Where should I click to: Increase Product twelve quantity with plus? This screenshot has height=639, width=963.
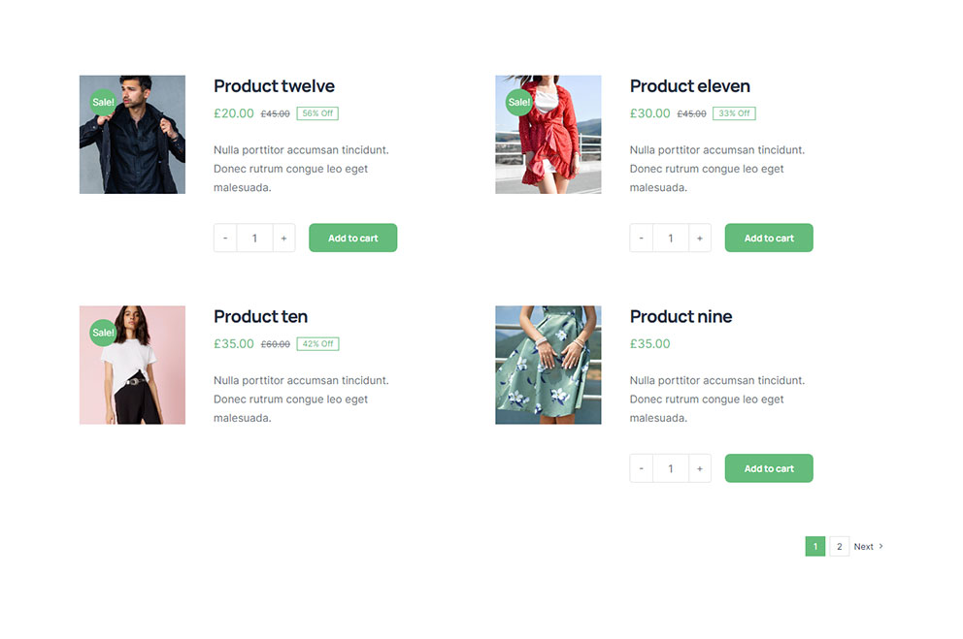(x=283, y=239)
